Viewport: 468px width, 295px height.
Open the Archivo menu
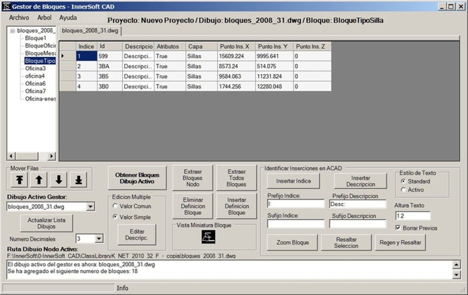tap(19, 18)
